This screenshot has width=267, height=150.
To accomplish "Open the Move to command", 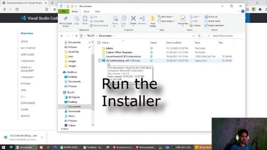I will click(115, 21).
